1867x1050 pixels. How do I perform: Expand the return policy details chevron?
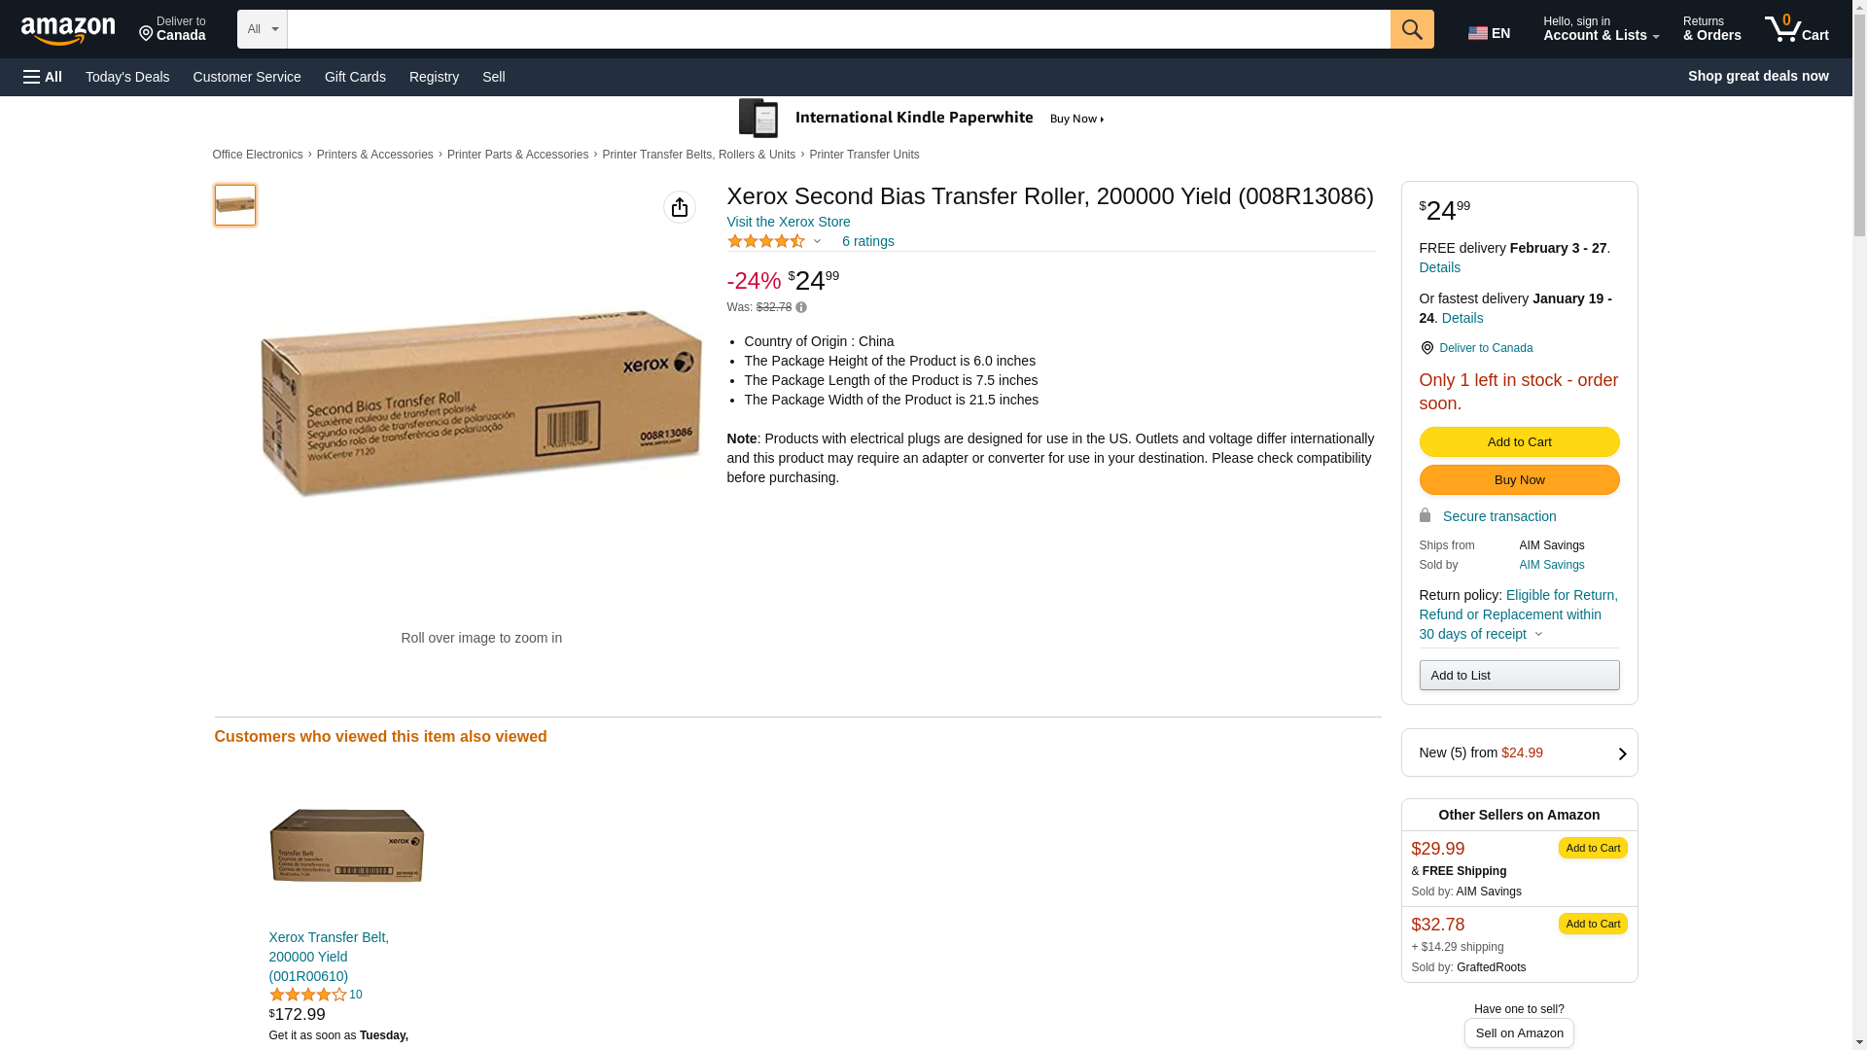(1538, 634)
